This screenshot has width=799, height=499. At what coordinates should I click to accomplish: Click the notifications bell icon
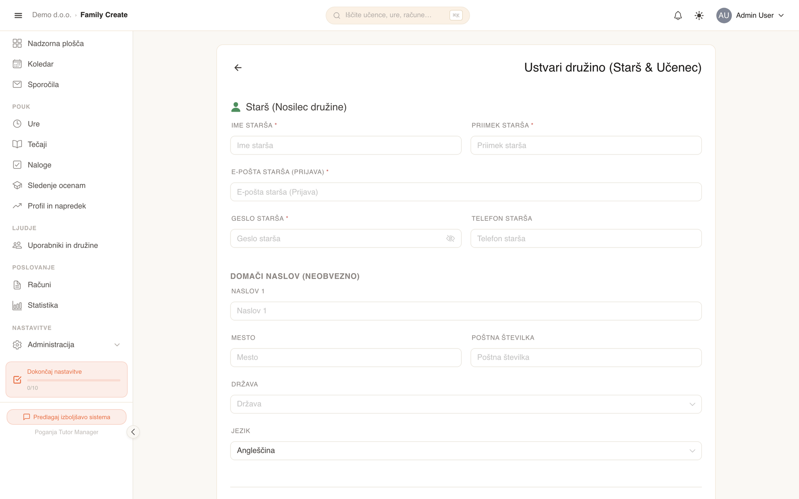click(x=678, y=15)
